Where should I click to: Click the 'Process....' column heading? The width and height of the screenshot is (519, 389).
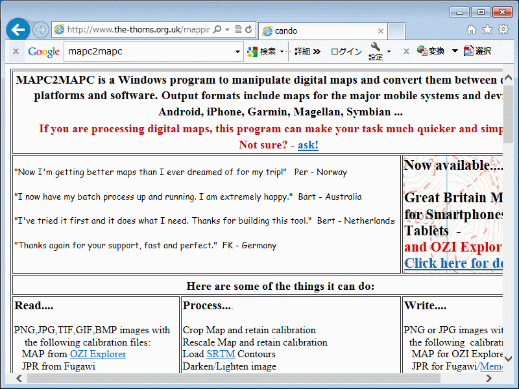coord(208,305)
